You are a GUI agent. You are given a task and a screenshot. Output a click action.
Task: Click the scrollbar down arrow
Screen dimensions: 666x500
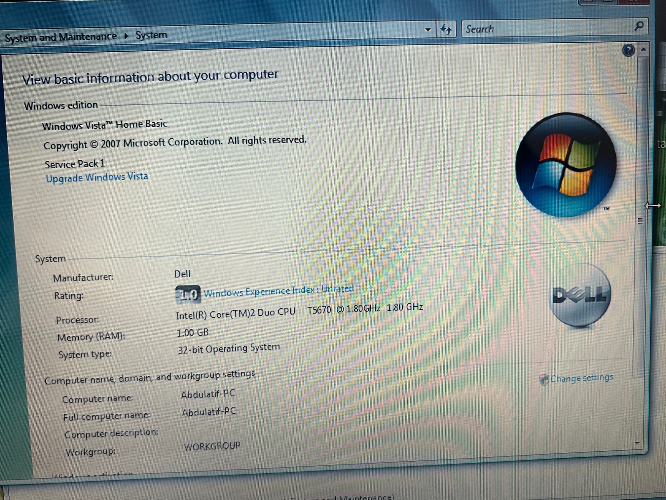click(x=638, y=443)
